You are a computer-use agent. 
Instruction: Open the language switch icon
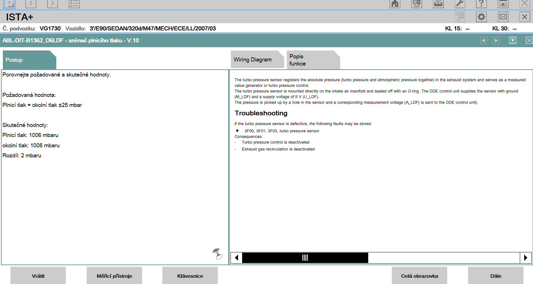pos(417,3)
